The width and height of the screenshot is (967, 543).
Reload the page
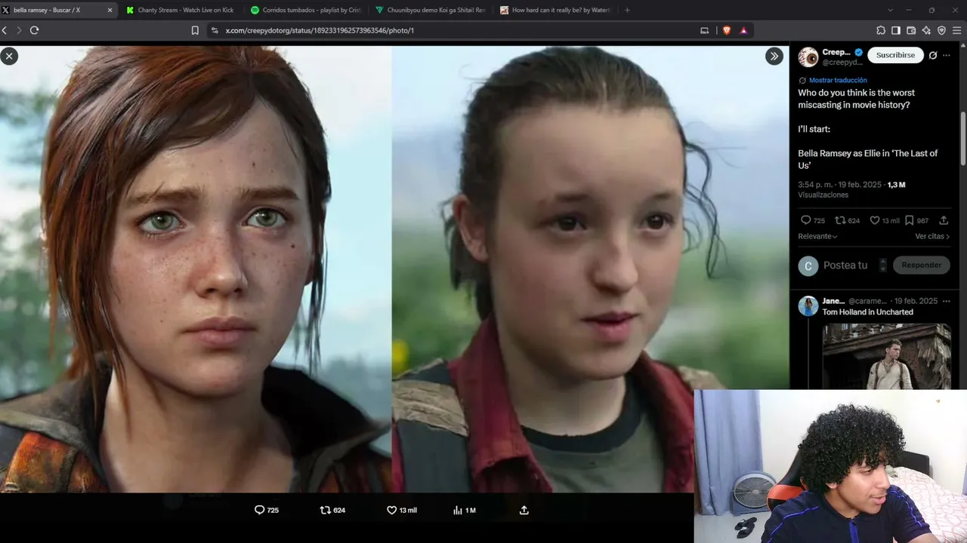point(34,30)
